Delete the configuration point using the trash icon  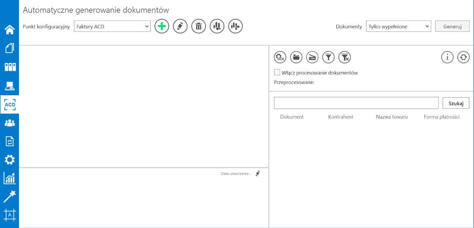click(199, 26)
